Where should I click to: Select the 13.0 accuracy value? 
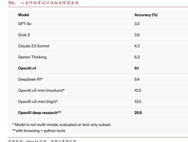[138, 101]
